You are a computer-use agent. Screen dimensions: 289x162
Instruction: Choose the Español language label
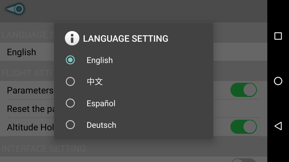pyautogui.click(x=101, y=103)
